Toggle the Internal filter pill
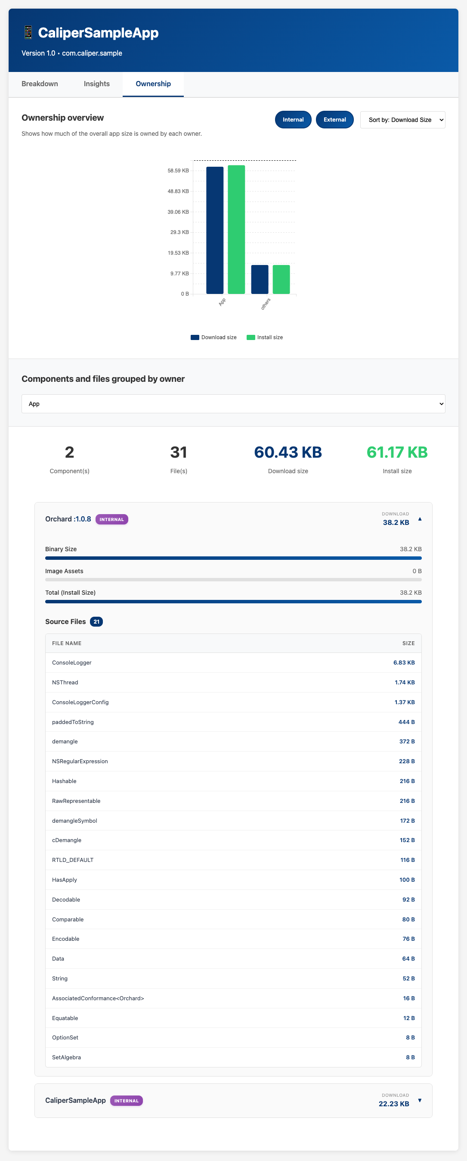The width and height of the screenshot is (467, 1161). coord(293,119)
